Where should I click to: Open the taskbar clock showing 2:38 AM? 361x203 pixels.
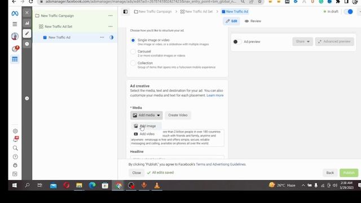click(346, 186)
